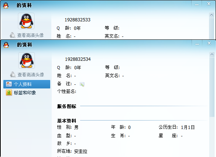Click the QQ penguin icon in front title bar
The height and width of the screenshot is (157, 216).
point(6,45)
